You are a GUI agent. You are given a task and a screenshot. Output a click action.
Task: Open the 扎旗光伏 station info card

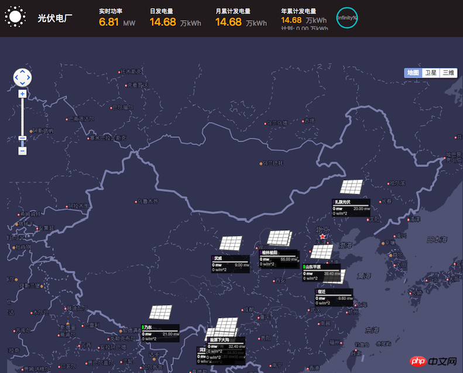(x=351, y=208)
